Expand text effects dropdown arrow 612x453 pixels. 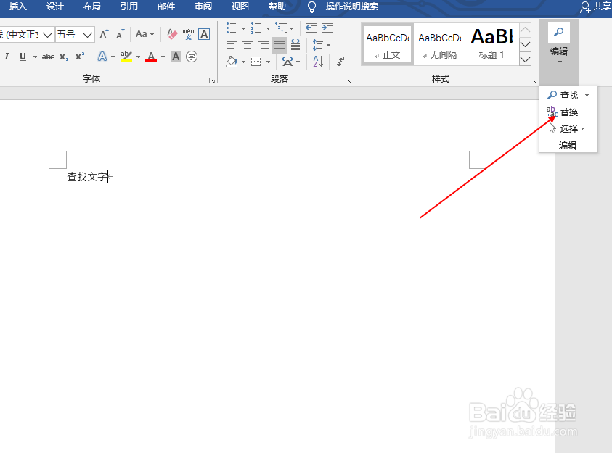tap(113, 57)
